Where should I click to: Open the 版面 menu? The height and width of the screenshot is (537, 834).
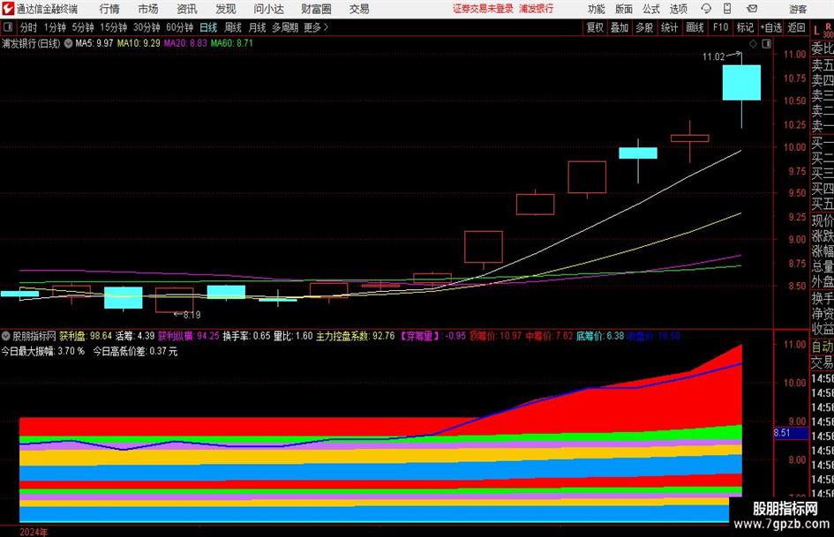pos(624,9)
